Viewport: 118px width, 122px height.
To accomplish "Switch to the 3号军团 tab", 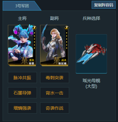I will 22,6.
